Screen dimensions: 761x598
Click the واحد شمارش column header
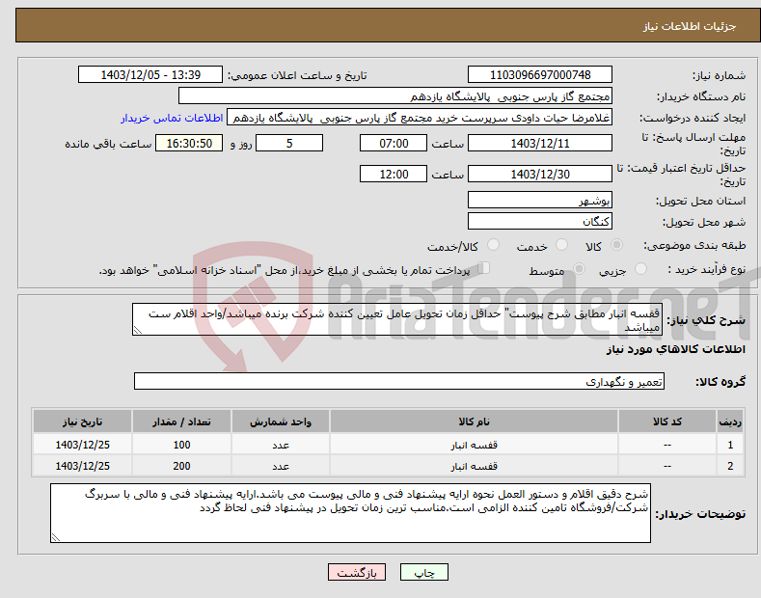coord(281,421)
